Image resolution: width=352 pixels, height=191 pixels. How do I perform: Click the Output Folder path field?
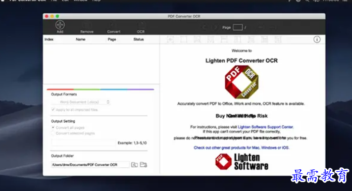pos(90,165)
